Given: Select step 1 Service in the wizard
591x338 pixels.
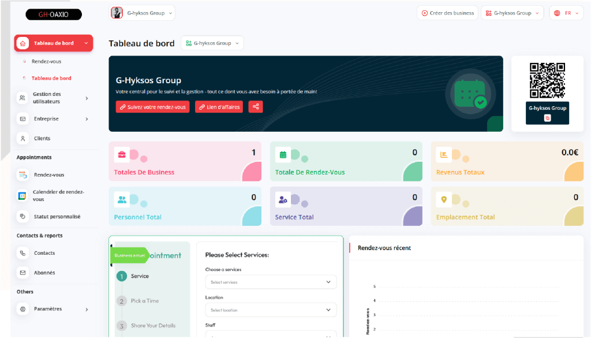Looking at the screenshot, I should 133,276.
